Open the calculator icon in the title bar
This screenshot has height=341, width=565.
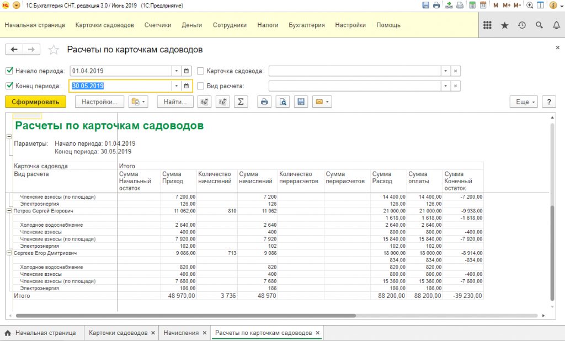click(472, 6)
